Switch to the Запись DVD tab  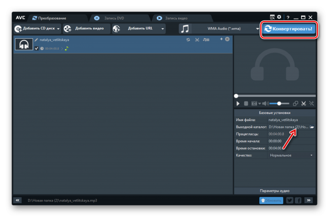[114, 18]
